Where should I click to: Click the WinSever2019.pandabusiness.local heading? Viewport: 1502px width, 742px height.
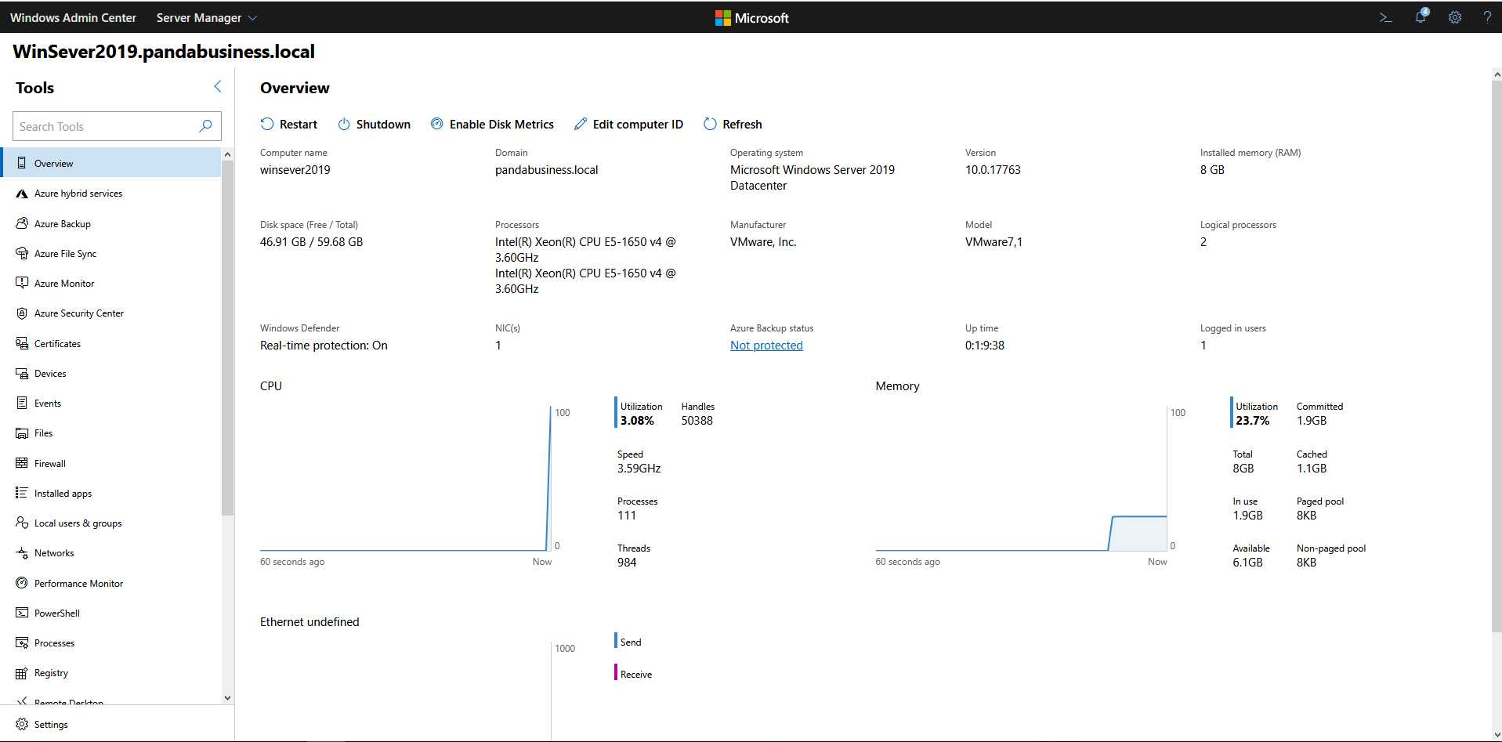coord(164,52)
